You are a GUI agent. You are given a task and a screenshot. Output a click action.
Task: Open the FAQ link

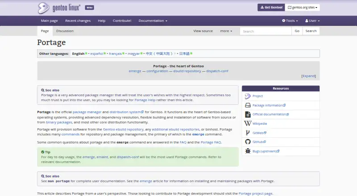coord(183,143)
